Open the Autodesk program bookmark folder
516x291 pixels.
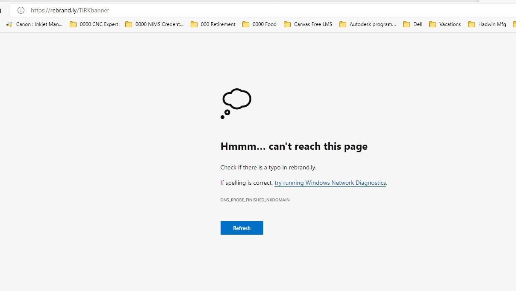368,24
